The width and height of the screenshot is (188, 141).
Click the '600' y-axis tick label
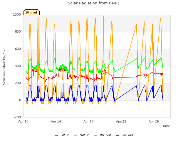[x=18, y=49]
